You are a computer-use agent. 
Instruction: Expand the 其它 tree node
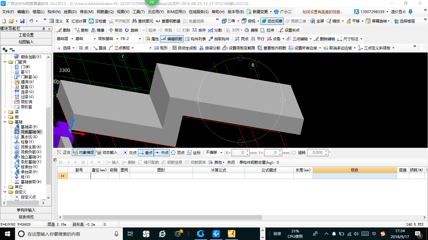point(5,187)
